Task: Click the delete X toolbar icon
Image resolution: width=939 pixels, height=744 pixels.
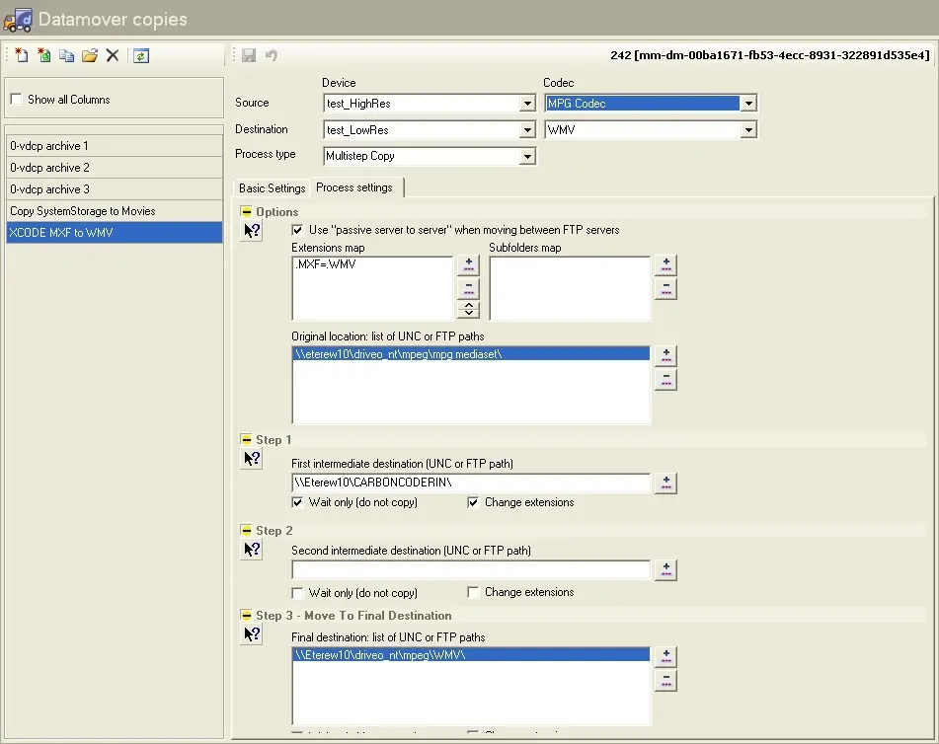Action: pyautogui.click(x=113, y=56)
